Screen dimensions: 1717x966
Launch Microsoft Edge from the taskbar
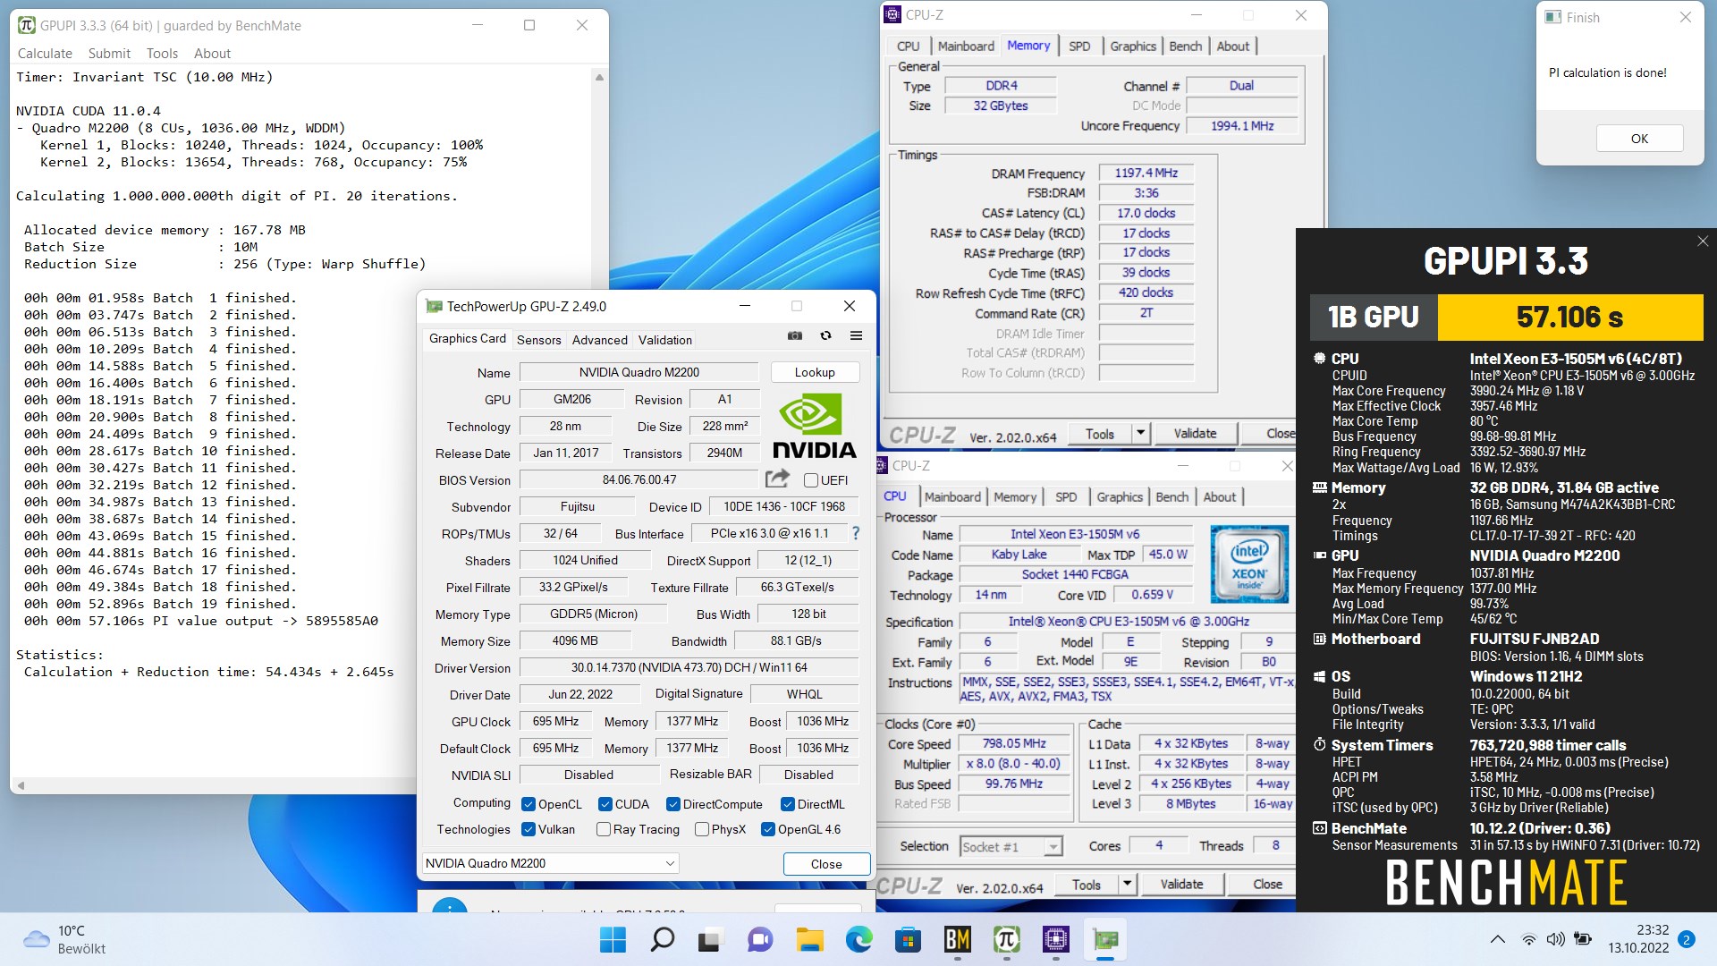click(x=858, y=939)
